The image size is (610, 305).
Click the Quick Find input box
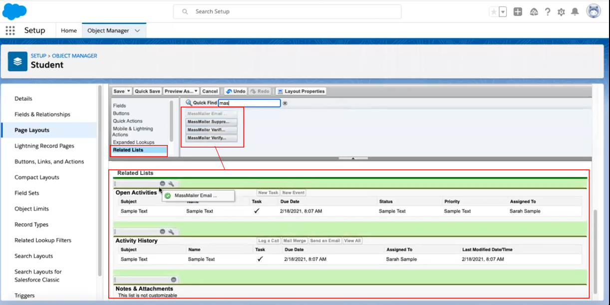(250, 103)
